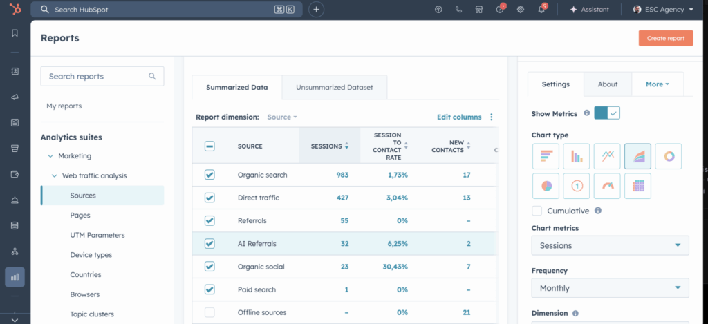Open the More dropdown tab
The image size is (708, 324).
[x=658, y=84]
